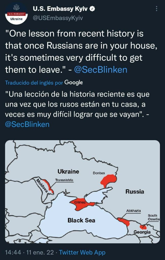Click the Ukraine label on the map
Image resolution: width=165 pixels, height=260 pixels.
click(x=68, y=171)
